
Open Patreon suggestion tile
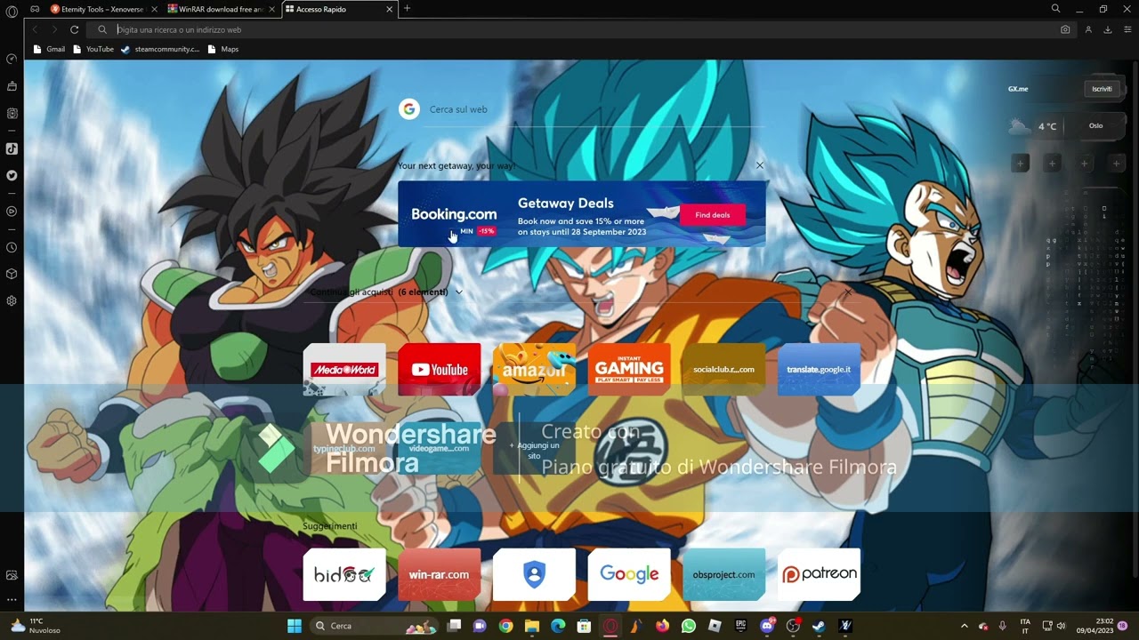coord(819,574)
